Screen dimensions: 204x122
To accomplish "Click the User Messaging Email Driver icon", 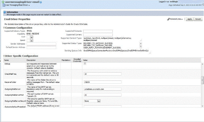I will point(4,5).
